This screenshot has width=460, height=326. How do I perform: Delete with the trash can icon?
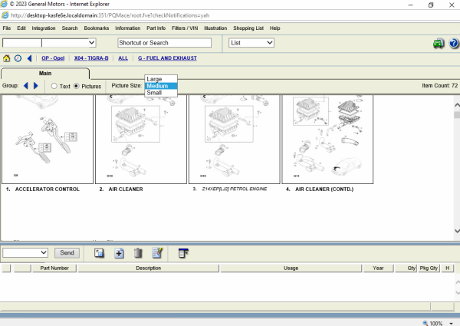tap(138, 252)
